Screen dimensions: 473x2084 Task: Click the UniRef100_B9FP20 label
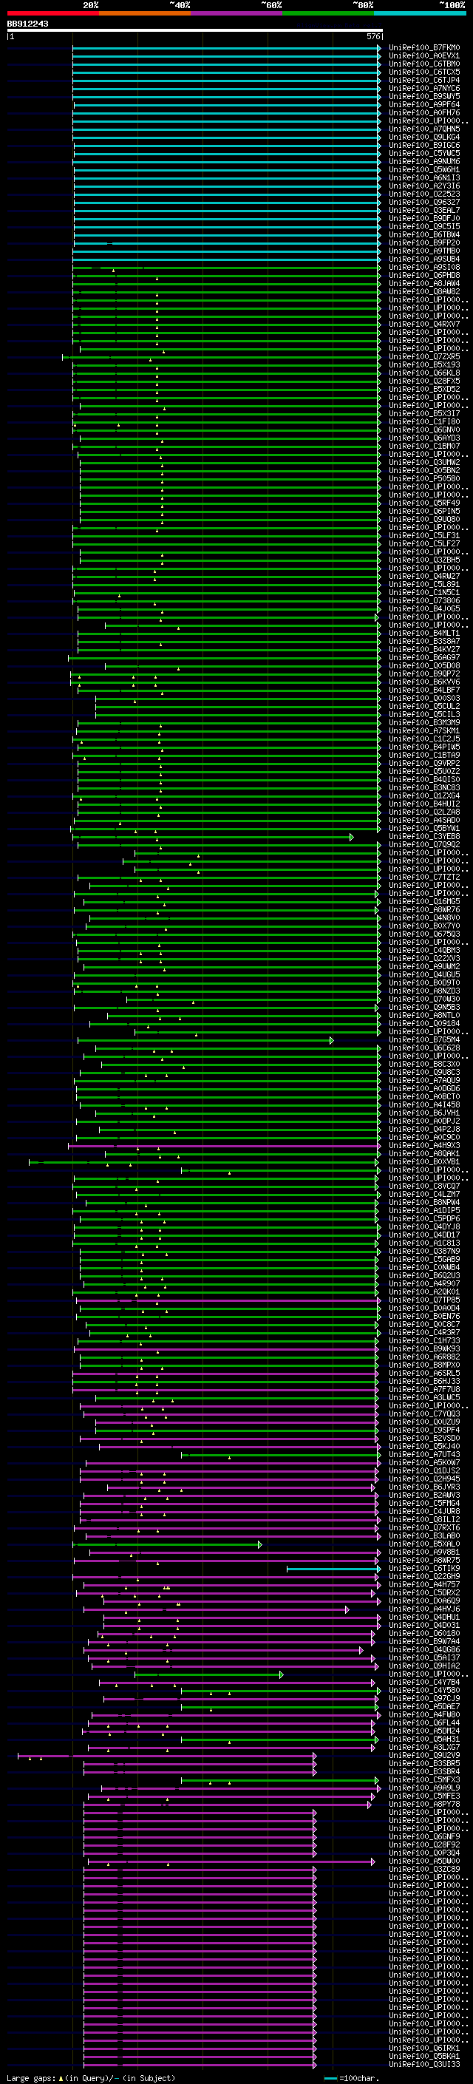(x=424, y=242)
